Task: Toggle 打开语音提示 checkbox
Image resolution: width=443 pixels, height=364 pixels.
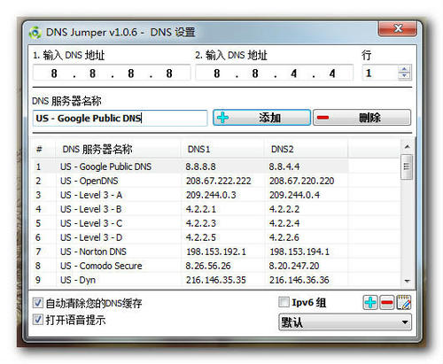Action: [x=37, y=320]
